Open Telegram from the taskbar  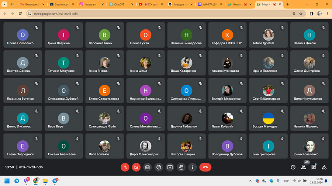[x=17, y=181]
